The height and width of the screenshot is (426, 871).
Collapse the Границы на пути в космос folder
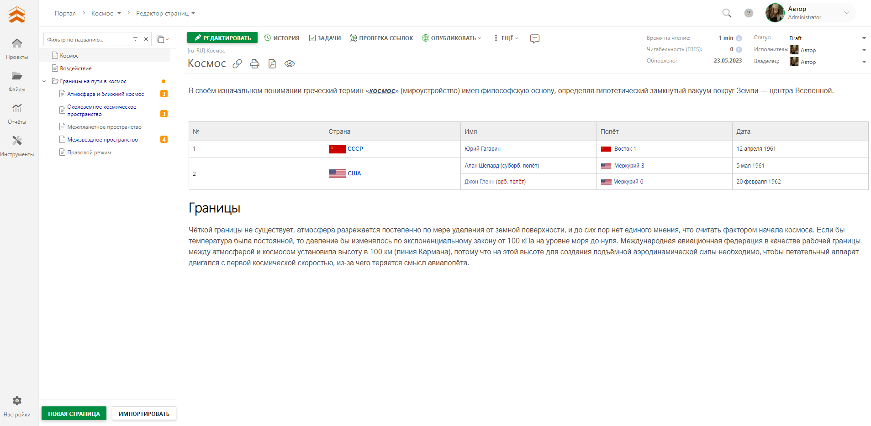click(x=44, y=81)
